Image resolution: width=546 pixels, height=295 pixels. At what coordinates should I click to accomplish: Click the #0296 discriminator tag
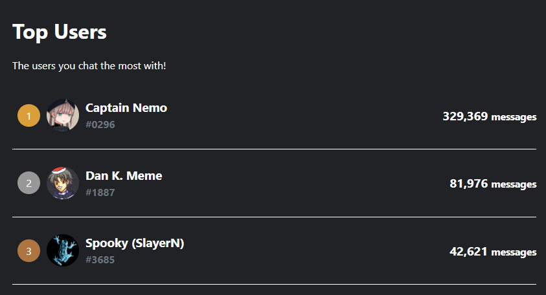[x=100, y=125]
